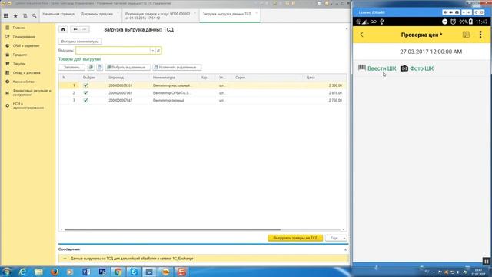Go forward with the right arrow button

pos(85,29)
